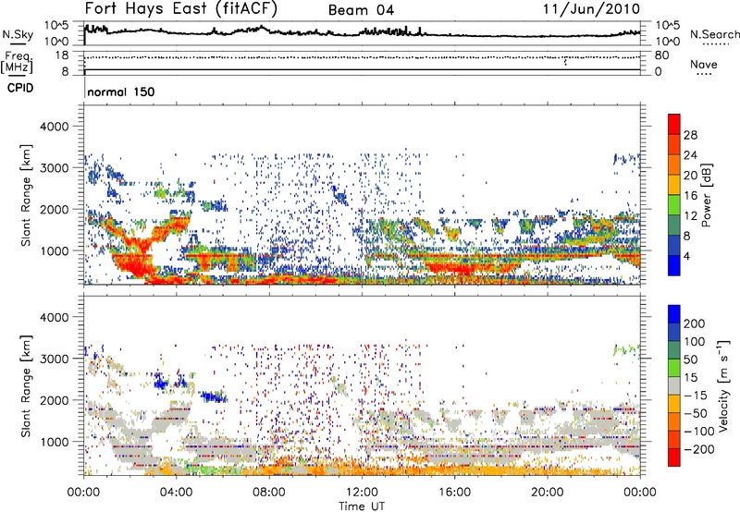Viewport: 740px width, 512px height.
Task: Click the "CPID" row label
Action: [x=20, y=88]
